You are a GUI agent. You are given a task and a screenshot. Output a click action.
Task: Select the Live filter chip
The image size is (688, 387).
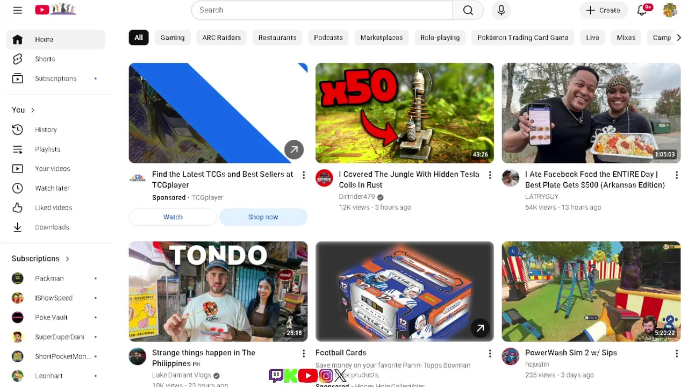(x=592, y=38)
